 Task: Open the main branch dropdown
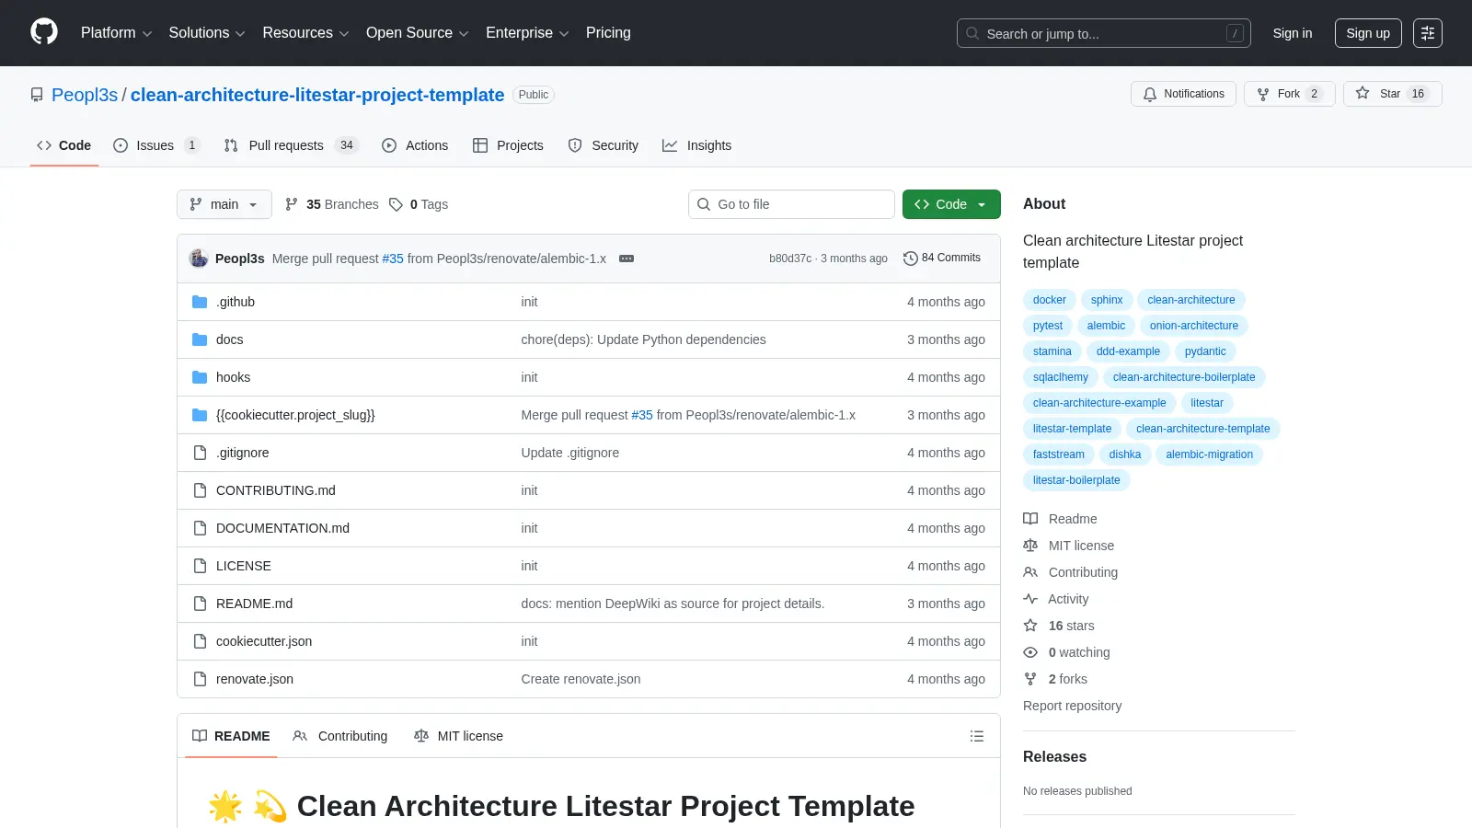tap(224, 204)
